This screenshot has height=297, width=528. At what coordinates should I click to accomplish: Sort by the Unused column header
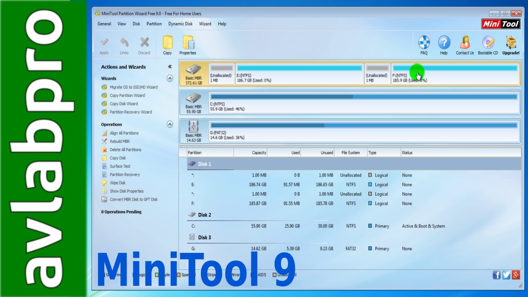click(318, 153)
